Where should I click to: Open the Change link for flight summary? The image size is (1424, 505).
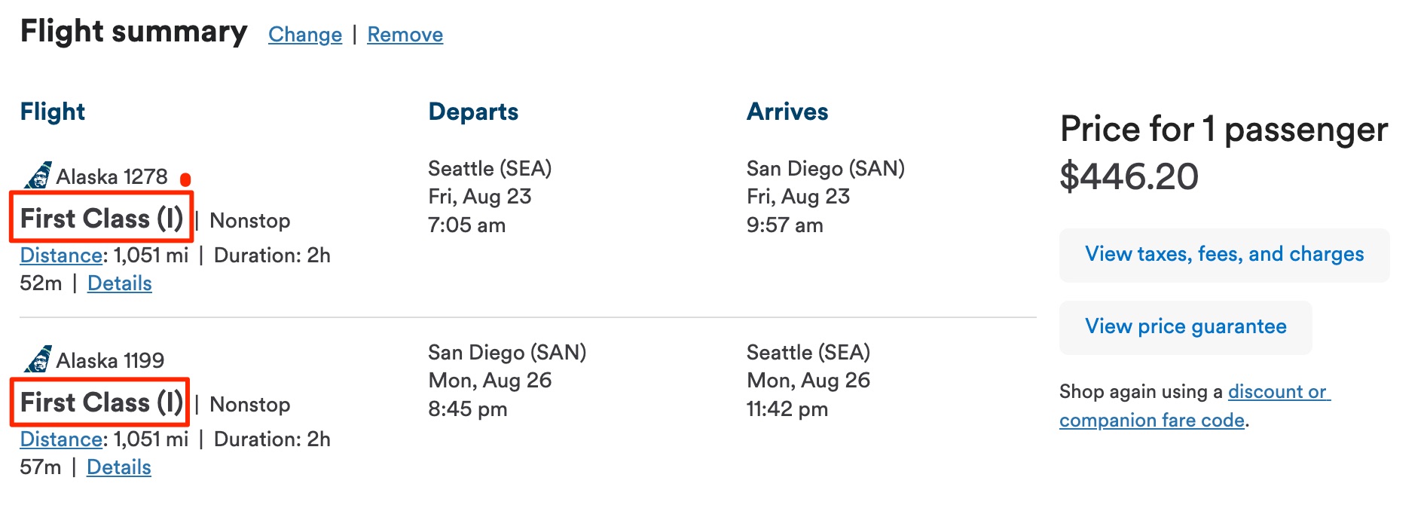[x=304, y=35]
